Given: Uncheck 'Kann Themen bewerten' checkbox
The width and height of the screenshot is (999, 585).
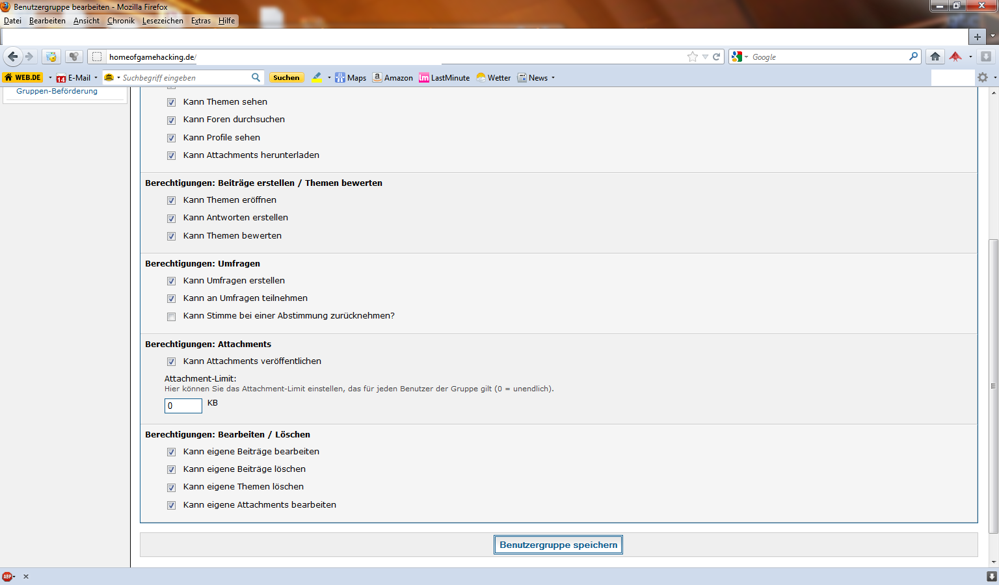Looking at the screenshot, I should click(x=171, y=237).
